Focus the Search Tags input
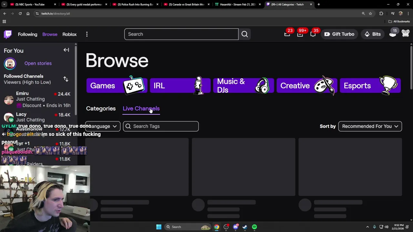 click(161, 126)
